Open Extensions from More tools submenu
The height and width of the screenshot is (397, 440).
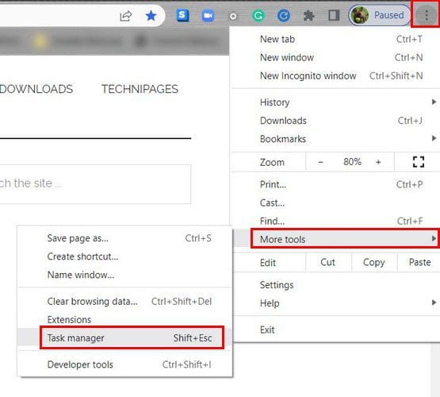pyautogui.click(x=125, y=319)
